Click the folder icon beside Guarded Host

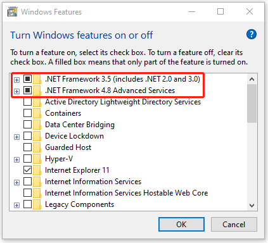coord(37,147)
